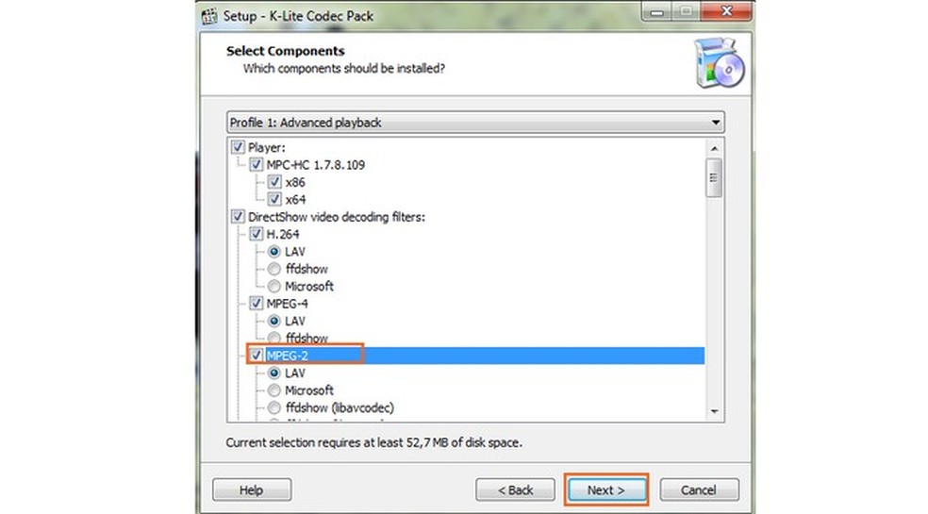
Task: Click Next to continue setup
Action: tap(606, 490)
